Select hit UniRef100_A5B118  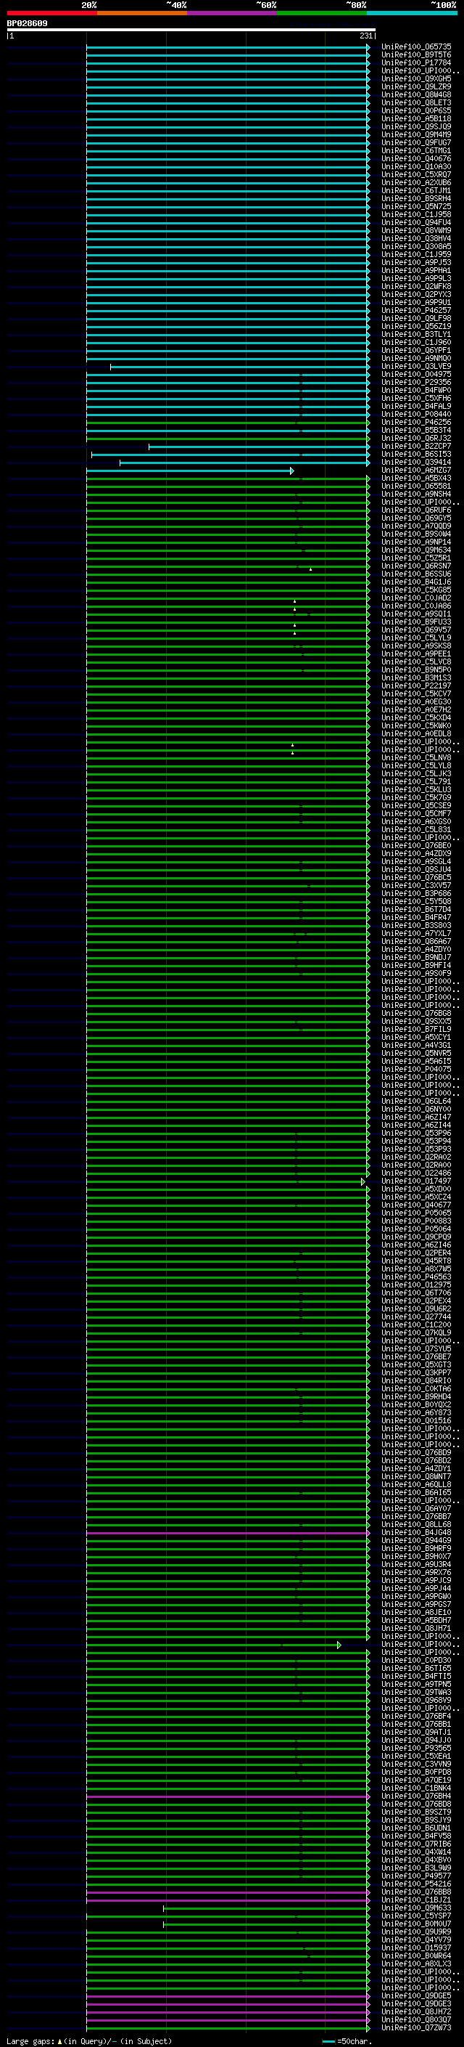[416, 118]
